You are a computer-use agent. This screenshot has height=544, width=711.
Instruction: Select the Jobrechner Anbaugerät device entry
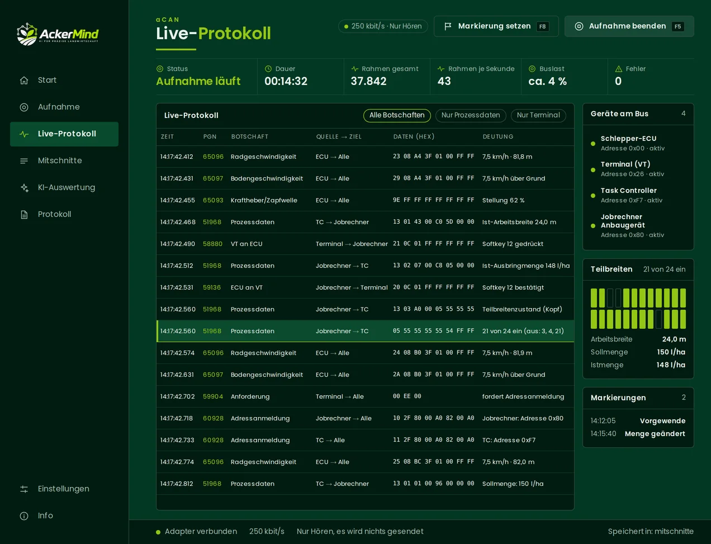click(x=638, y=225)
